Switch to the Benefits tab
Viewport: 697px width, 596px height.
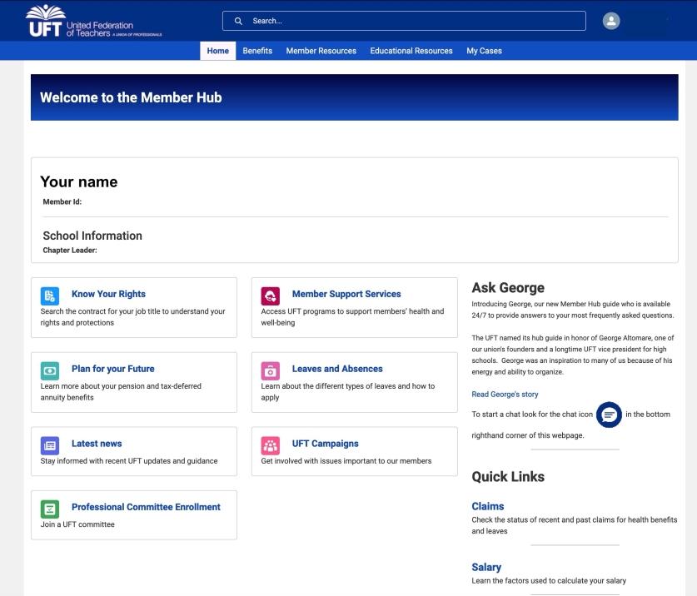257,50
